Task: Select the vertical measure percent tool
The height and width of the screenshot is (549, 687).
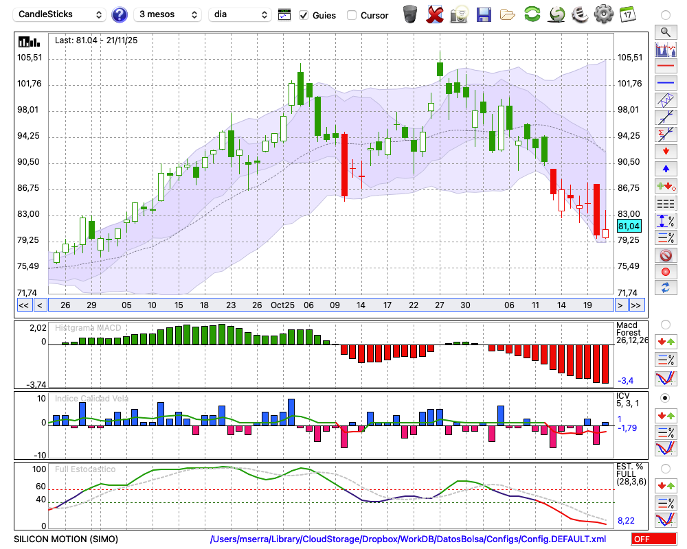Action: coord(666,221)
